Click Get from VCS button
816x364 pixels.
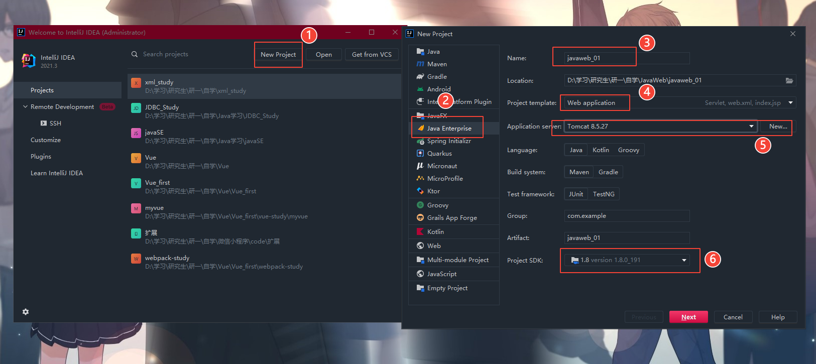tap(372, 55)
